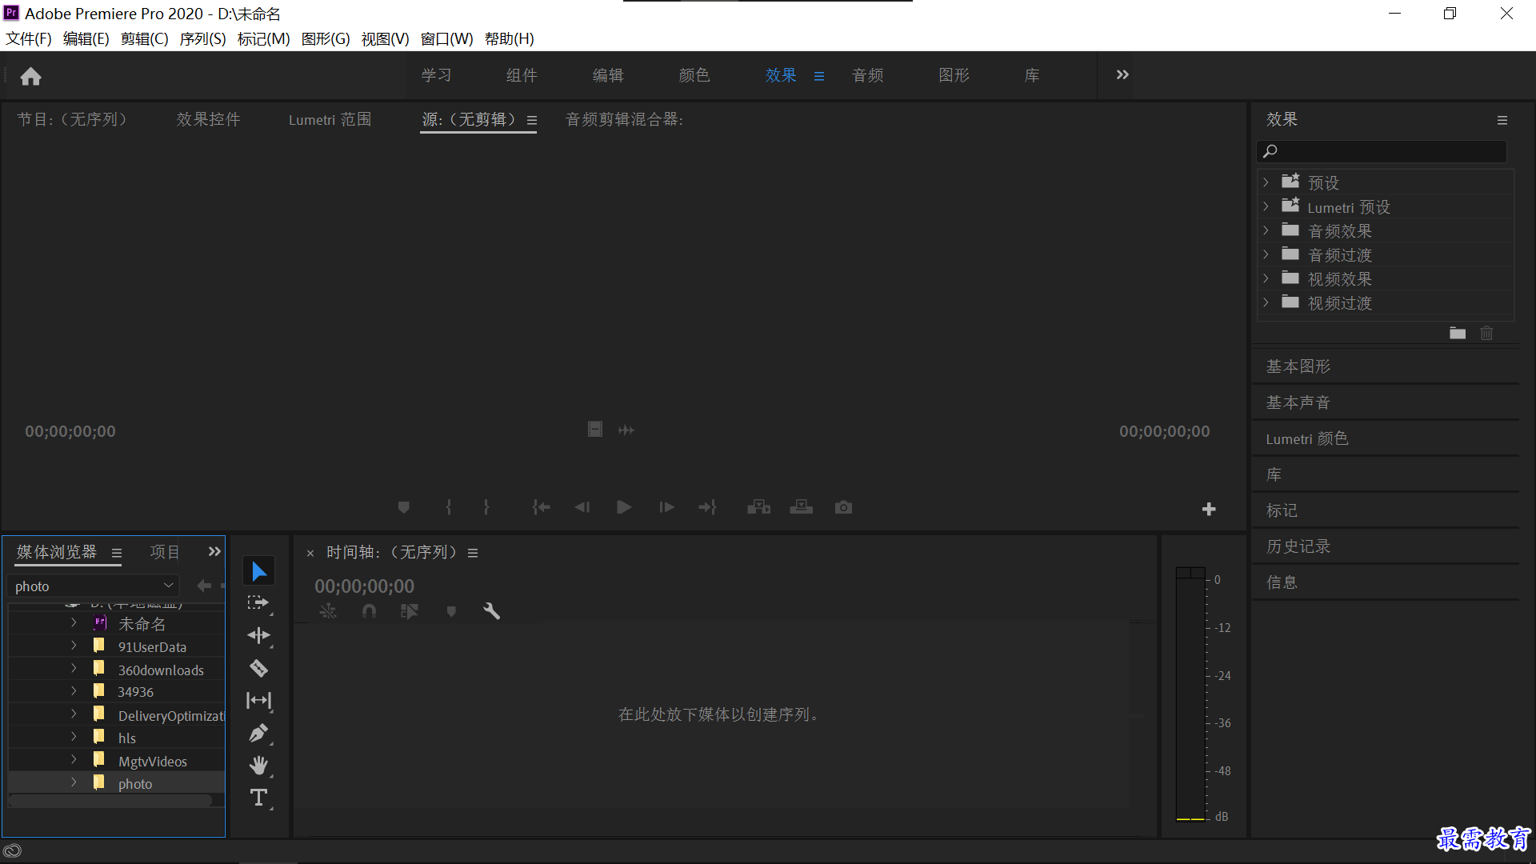This screenshot has width=1536, height=864.
Task: Select the Pen tool
Action: pyautogui.click(x=258, y=733)
